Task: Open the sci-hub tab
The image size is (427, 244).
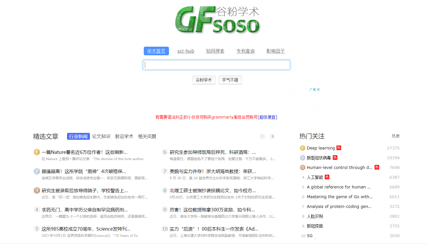Action: (x=186, y=51)
